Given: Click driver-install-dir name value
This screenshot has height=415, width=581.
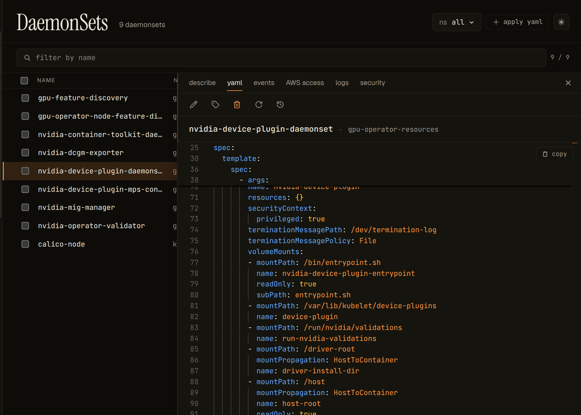Looking at the screenshot, I should point(321,371).
